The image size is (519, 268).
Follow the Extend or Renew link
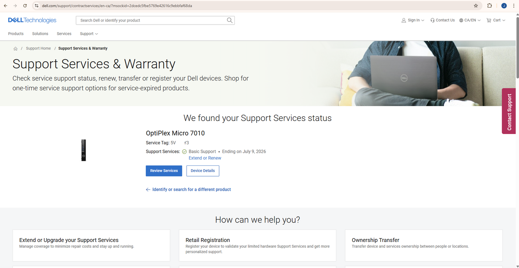pos(205,158)
